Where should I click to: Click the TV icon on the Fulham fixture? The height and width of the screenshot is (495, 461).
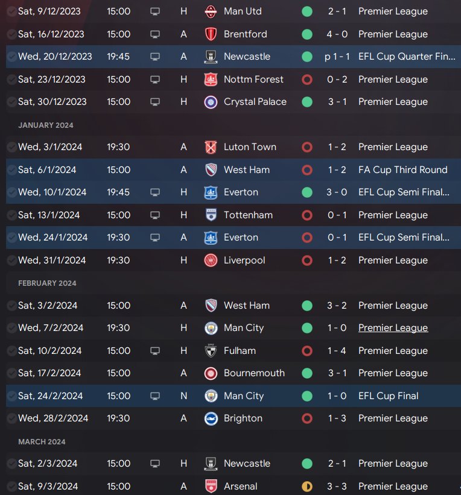155,351
